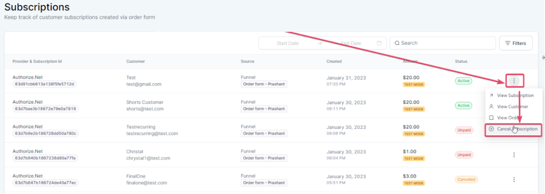Screen dimensions: 545x194
Task: Pick a Start Date in range picker
Action: tap(288, 43)
